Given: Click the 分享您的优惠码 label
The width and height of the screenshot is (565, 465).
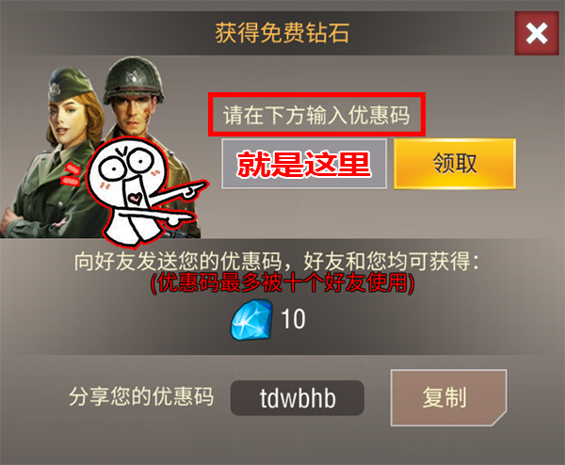Looking at the screenshot, I should pyautogui.click(x=141, y=396).
